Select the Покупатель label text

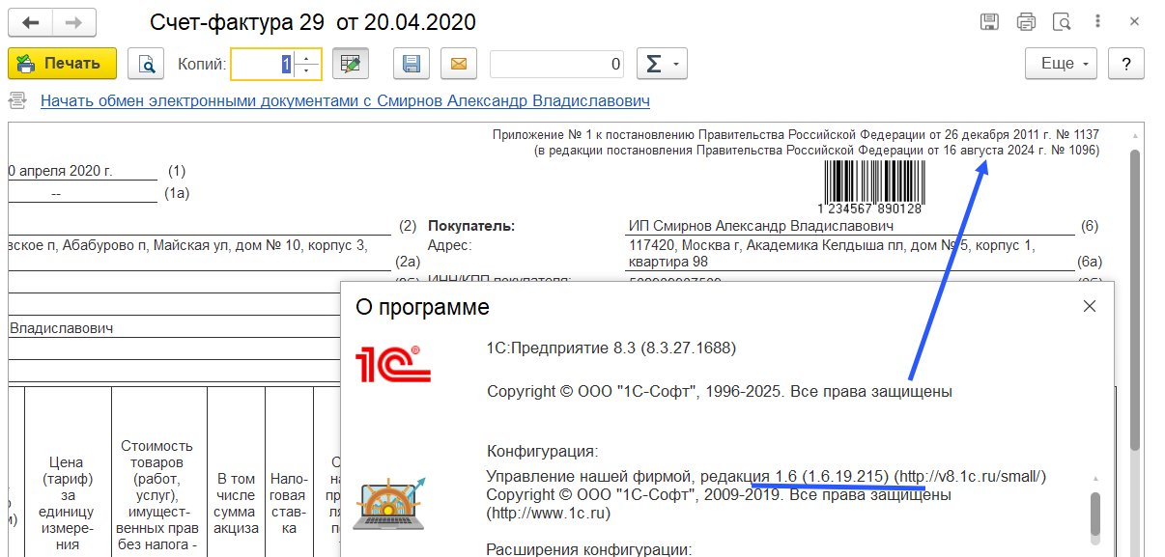point(471,226)
